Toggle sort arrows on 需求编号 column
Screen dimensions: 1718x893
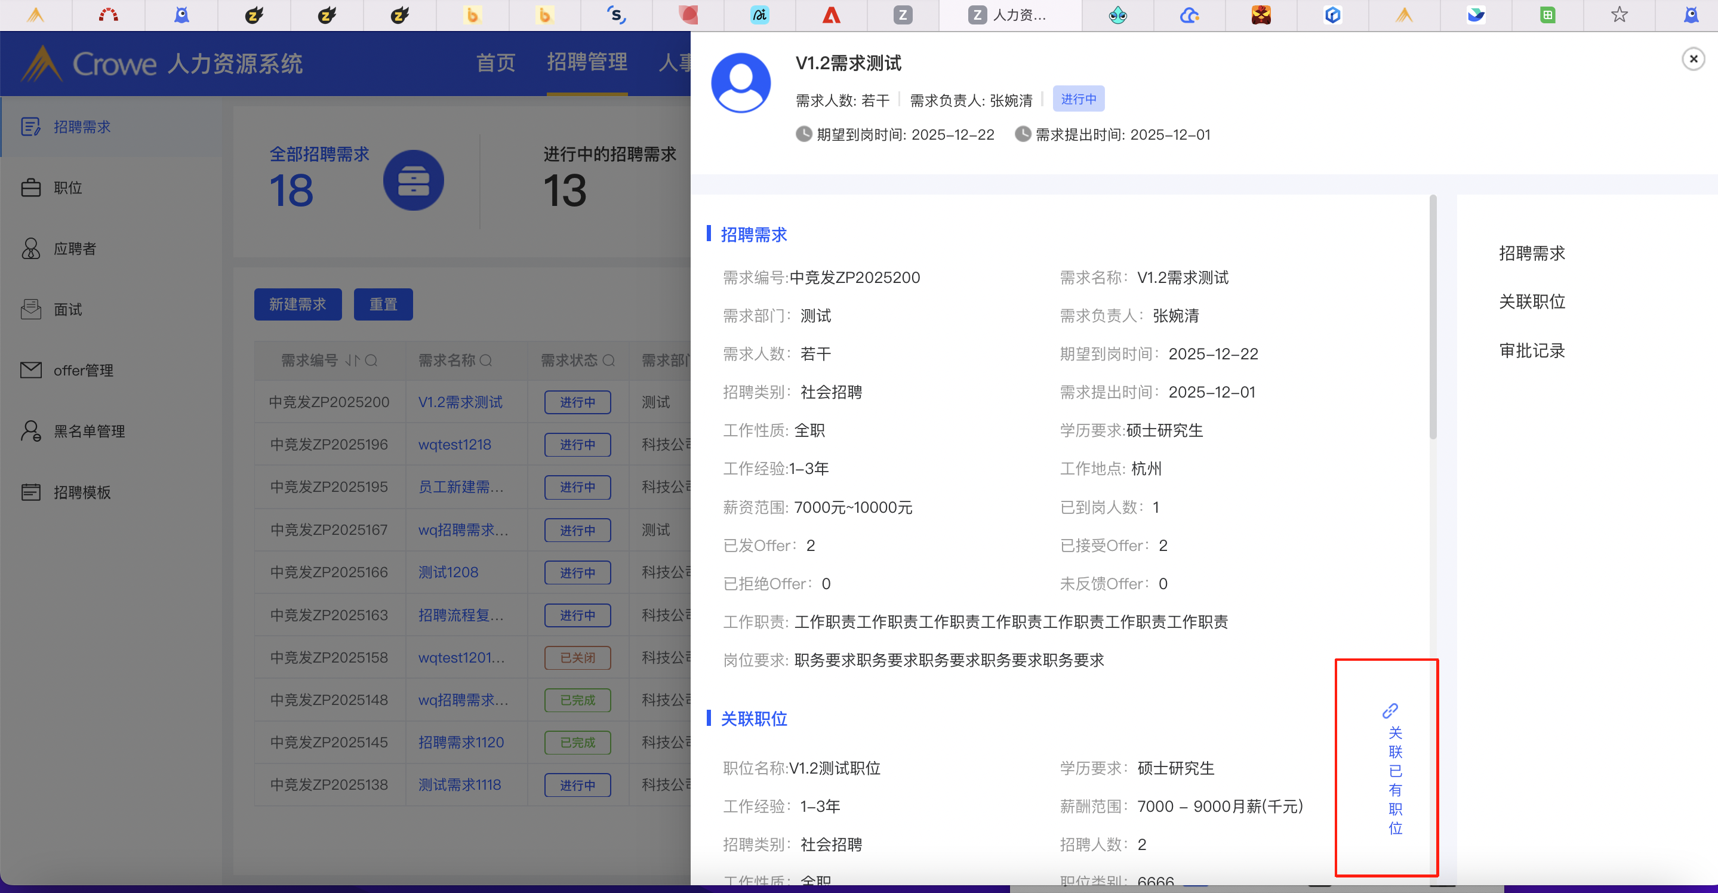tap(352, 361)
